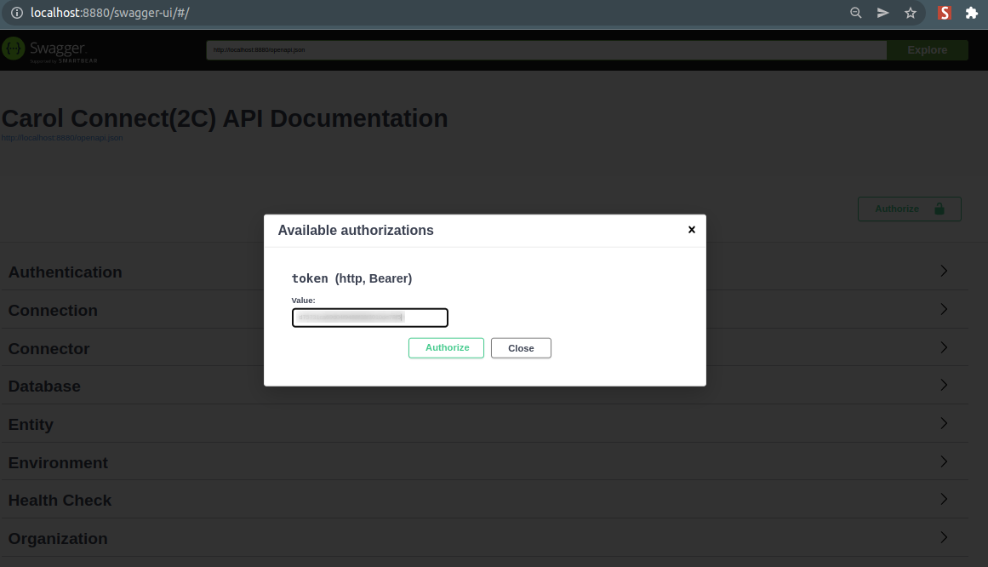Image resolution: width=988 pixels, height=567 pixels.
Task: Bookmark this page with the star icon
Action: (911, 13)
